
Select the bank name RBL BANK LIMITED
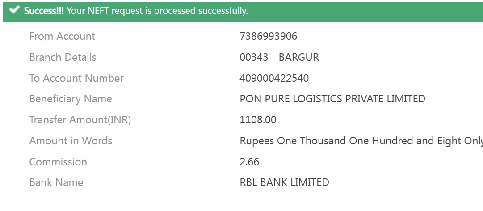coord(284,183)
